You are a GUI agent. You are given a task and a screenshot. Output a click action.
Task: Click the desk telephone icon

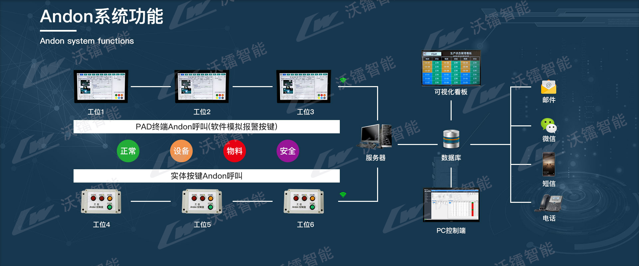coord(548,203)
